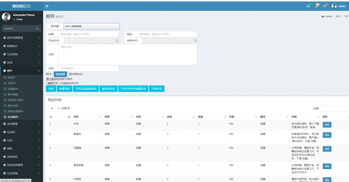Image resolution: width=349 pixels, height=182 pixels.
Task: Click the 批量发送 button
Action: [x=64, y=88]
